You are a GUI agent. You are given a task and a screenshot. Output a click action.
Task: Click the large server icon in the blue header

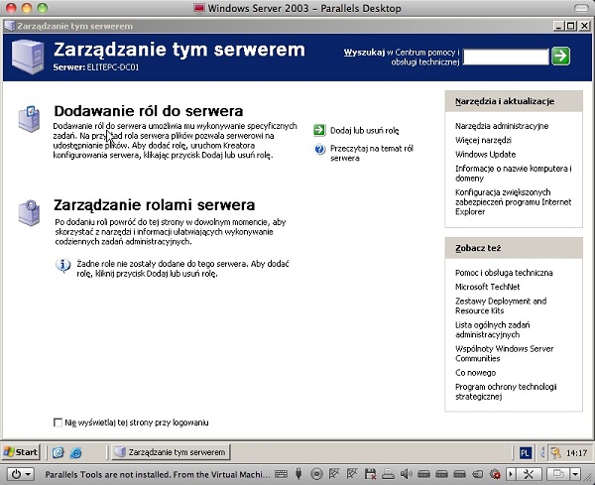point(28,57)
